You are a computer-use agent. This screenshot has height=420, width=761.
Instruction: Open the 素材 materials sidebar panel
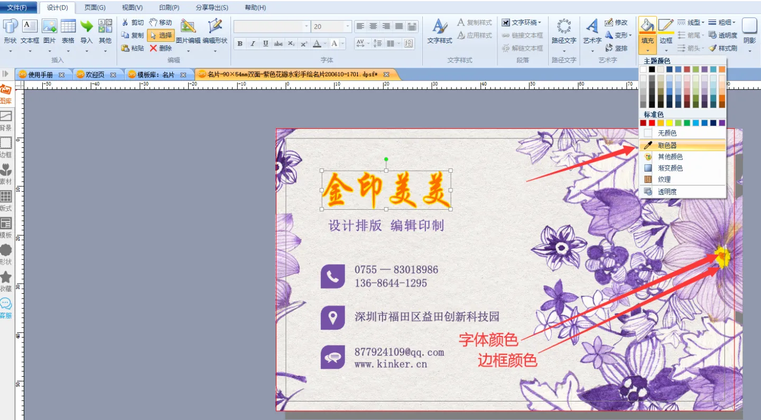click(6, 175)
